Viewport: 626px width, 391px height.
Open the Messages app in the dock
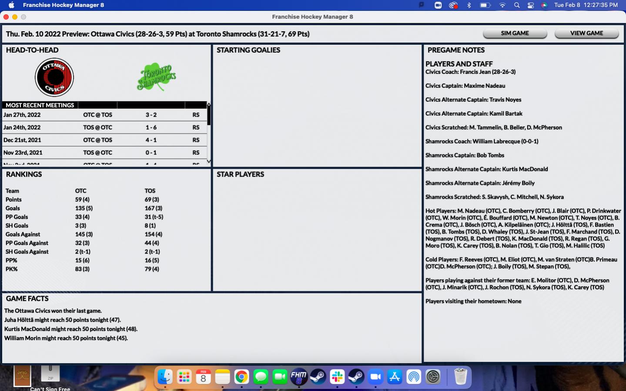(x=261, y=377)
